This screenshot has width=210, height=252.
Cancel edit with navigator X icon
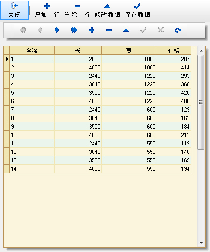coord(161,30)
